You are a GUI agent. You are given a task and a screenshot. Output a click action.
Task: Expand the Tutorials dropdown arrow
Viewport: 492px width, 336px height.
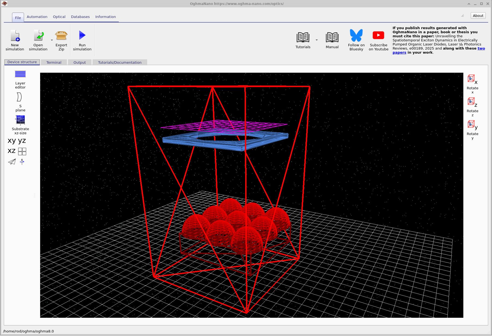pyautogui.click(x=316, y=40)
